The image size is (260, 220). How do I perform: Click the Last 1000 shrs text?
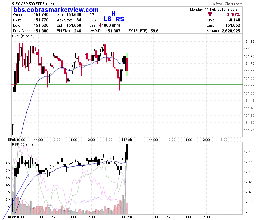[111, 25]
